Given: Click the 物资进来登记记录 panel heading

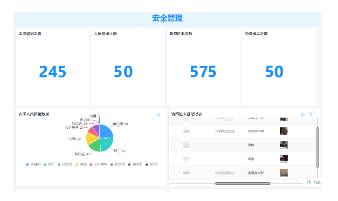Looking at the screenshot, I should 186,114.
